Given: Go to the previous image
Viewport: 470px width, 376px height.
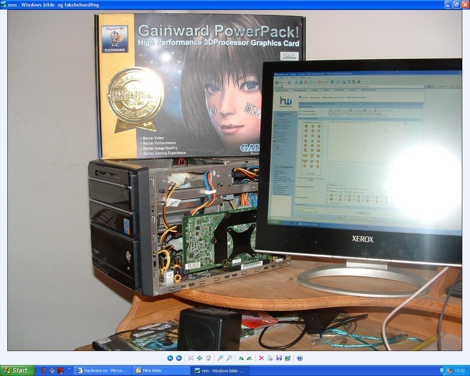Looking at the screenshot, I should coord(170,358).
